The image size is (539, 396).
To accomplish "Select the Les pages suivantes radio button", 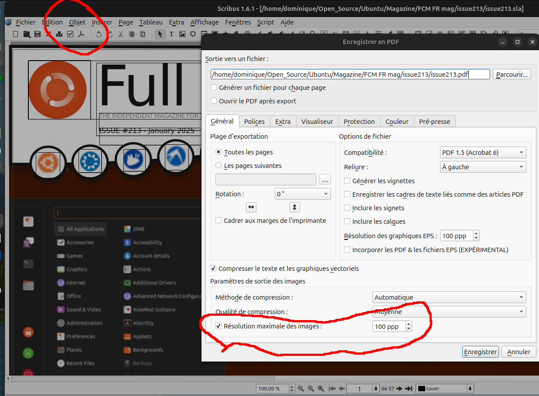I will coord(218,165).
